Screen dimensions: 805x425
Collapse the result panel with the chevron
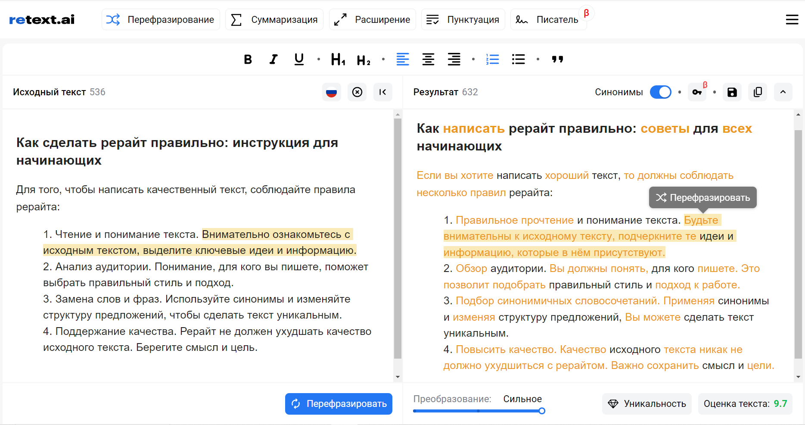783,92
